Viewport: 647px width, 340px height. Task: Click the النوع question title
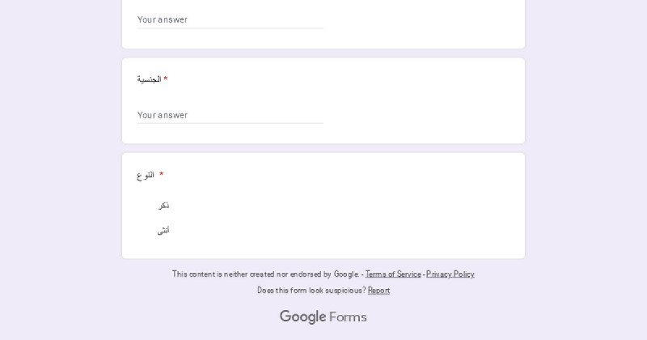pyautogui.click(x=146, y=175)
